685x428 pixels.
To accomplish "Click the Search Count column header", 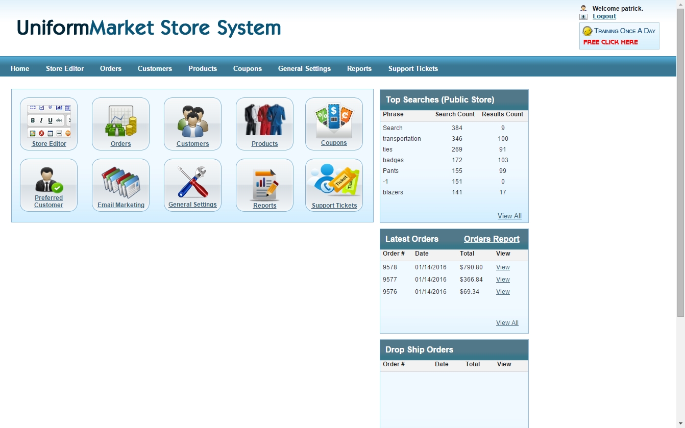I will click(455, 114).
